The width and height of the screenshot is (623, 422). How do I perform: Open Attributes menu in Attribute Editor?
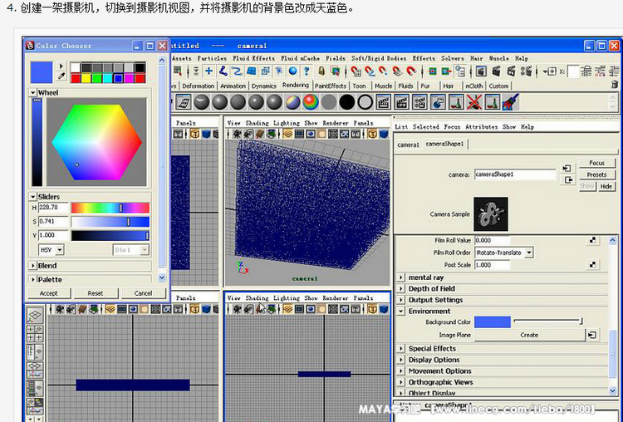coord(481,127)
